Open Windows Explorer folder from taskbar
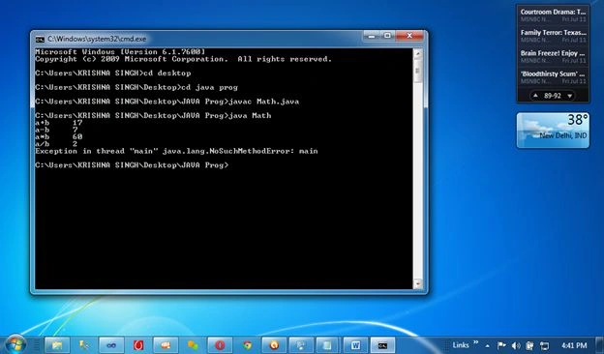The width and height of the screenshot is (604, 354). [57, 345]
